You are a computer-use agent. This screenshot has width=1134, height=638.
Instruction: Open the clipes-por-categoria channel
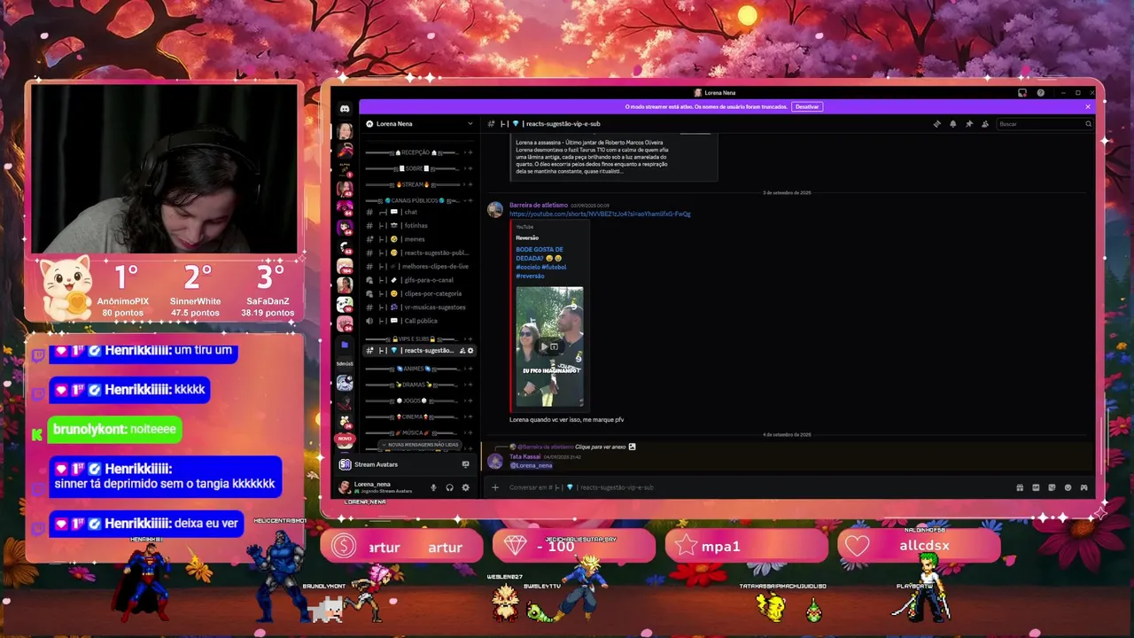tap(421, 293)
